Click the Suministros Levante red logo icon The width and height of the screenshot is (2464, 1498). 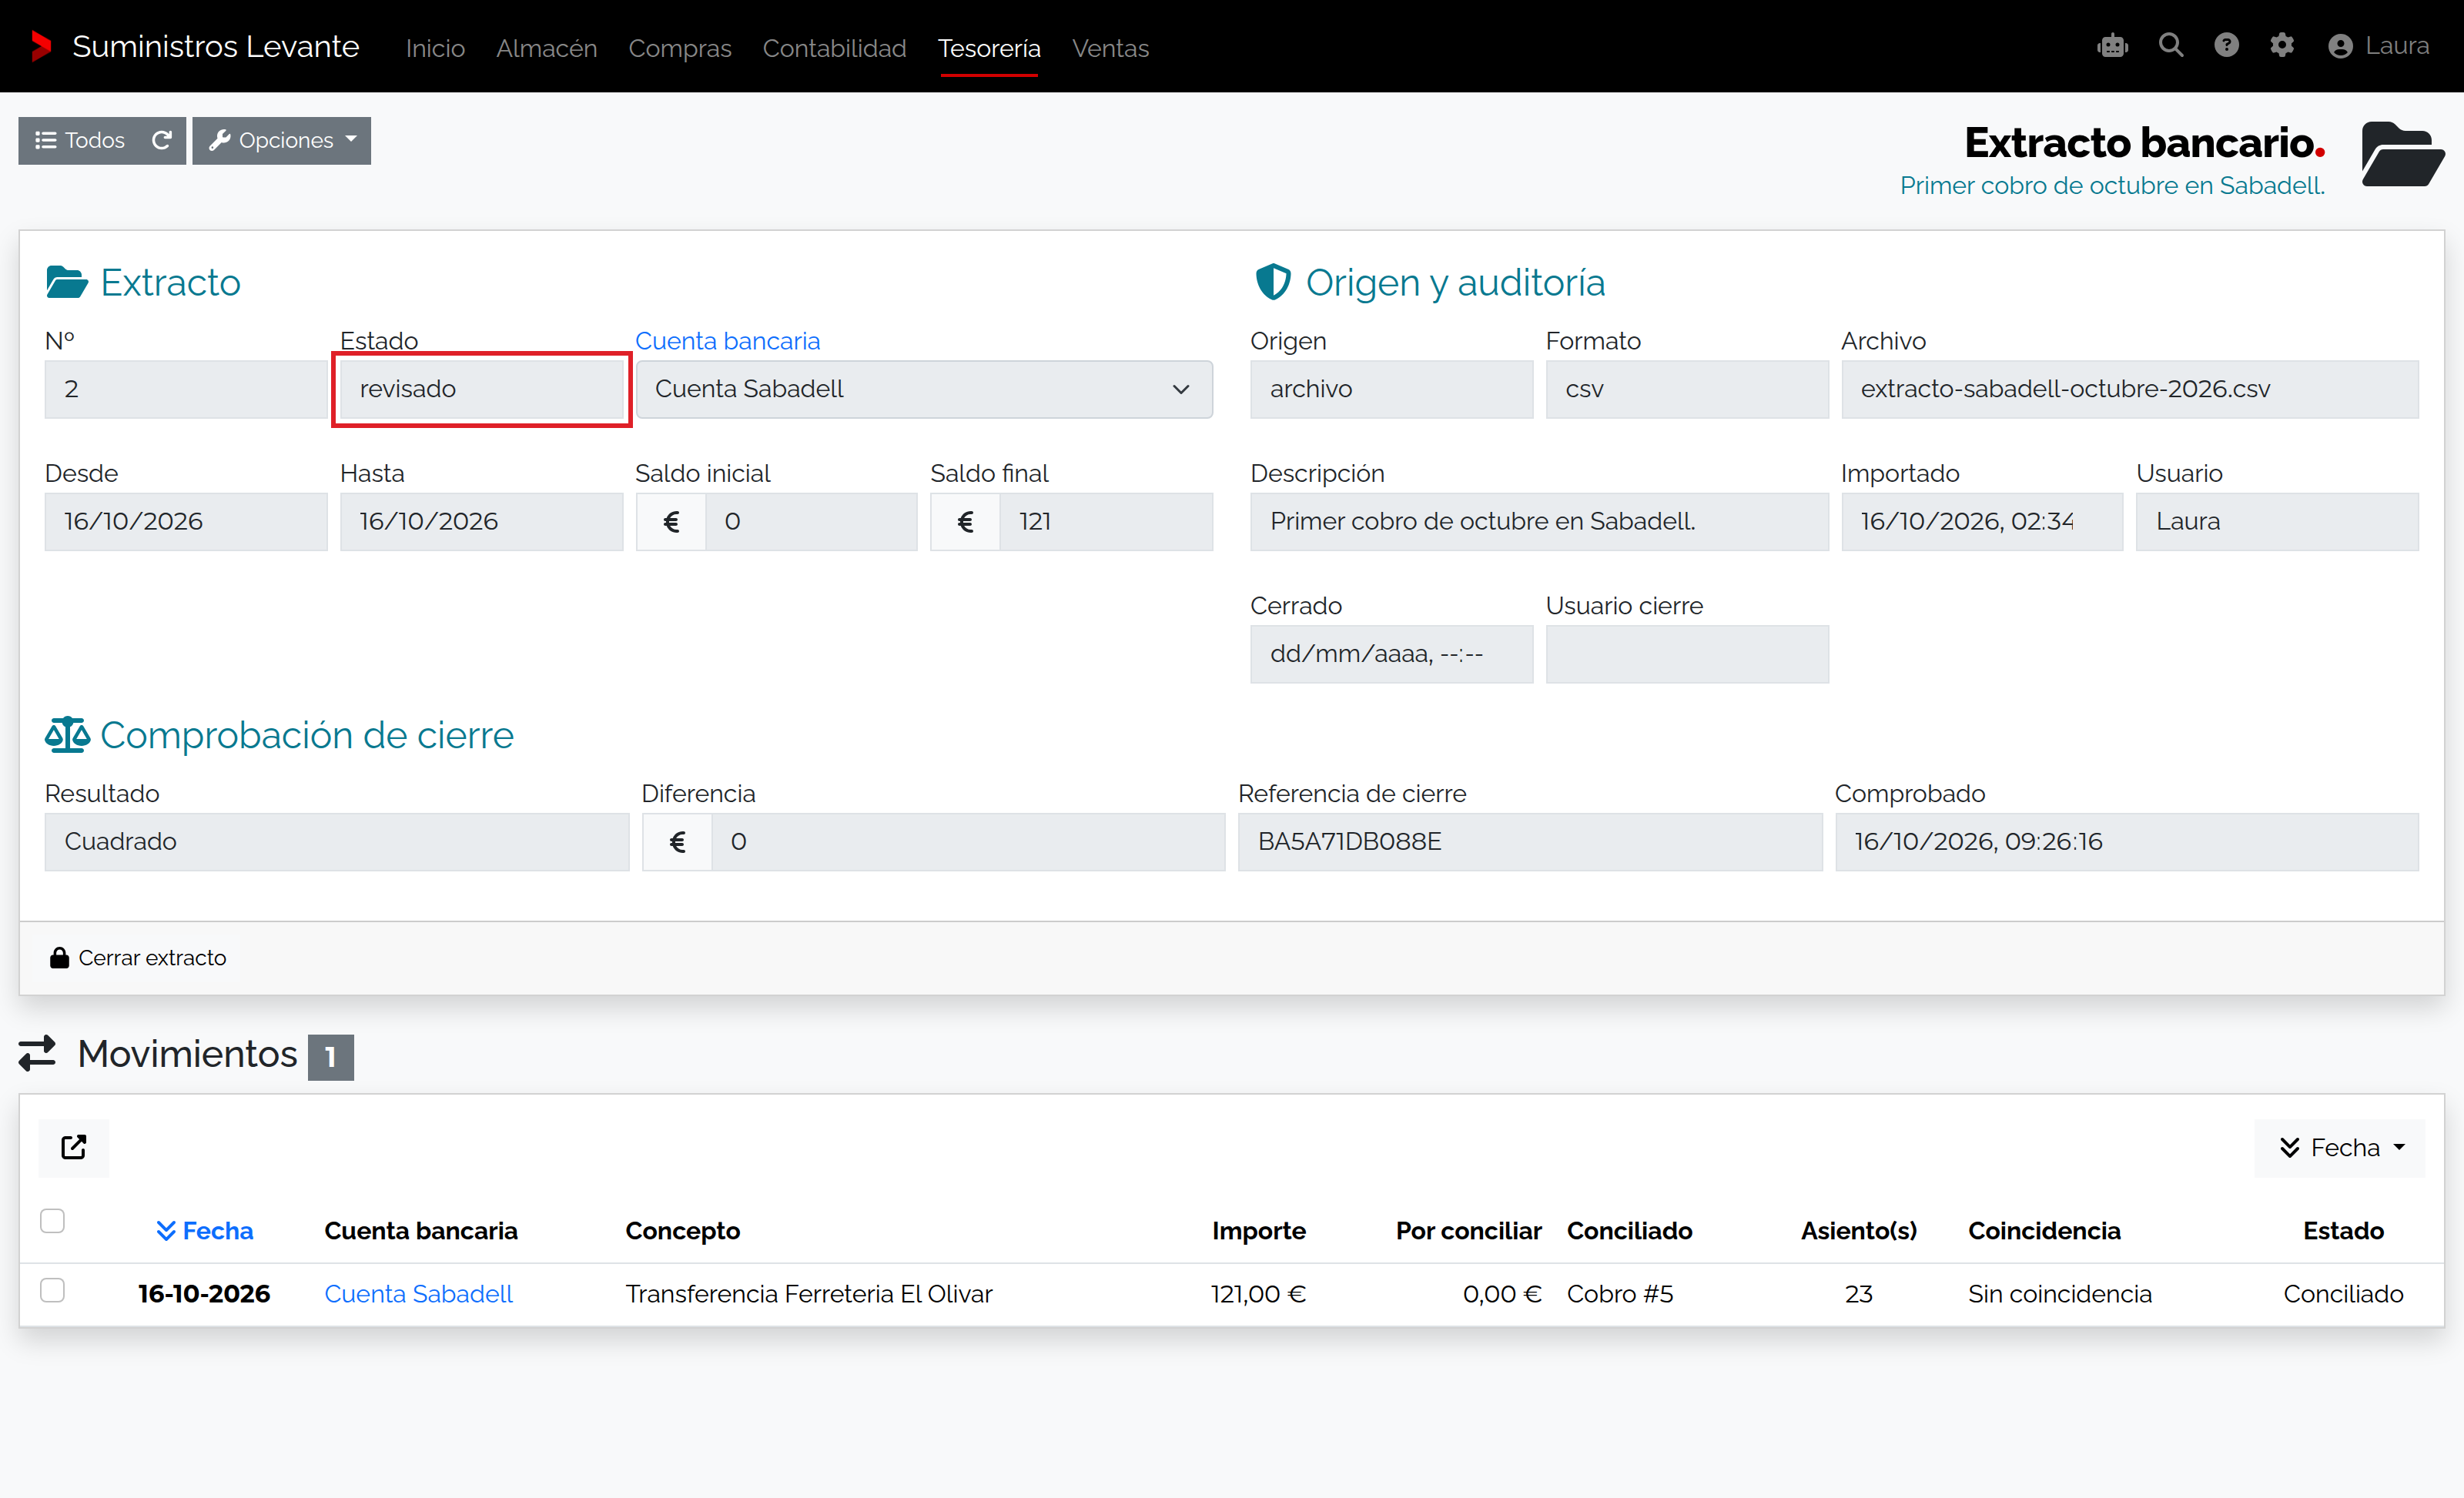[41, 46]
